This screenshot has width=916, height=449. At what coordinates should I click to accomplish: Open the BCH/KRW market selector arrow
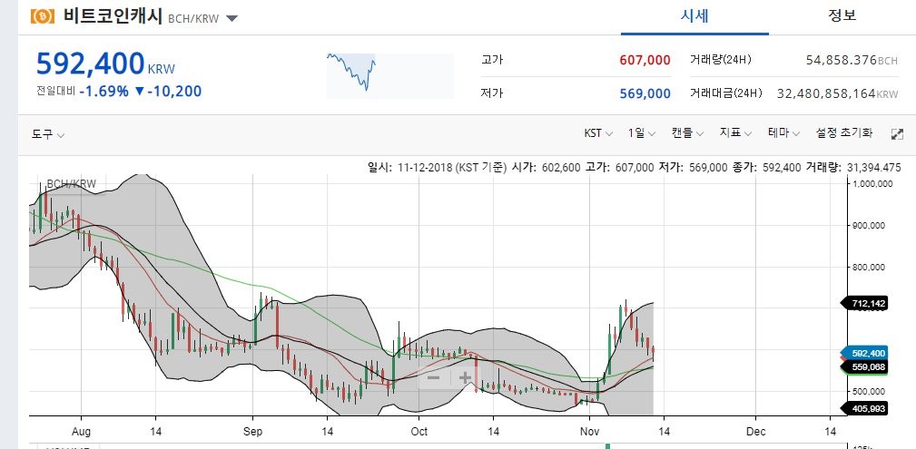tap(231, 18)
